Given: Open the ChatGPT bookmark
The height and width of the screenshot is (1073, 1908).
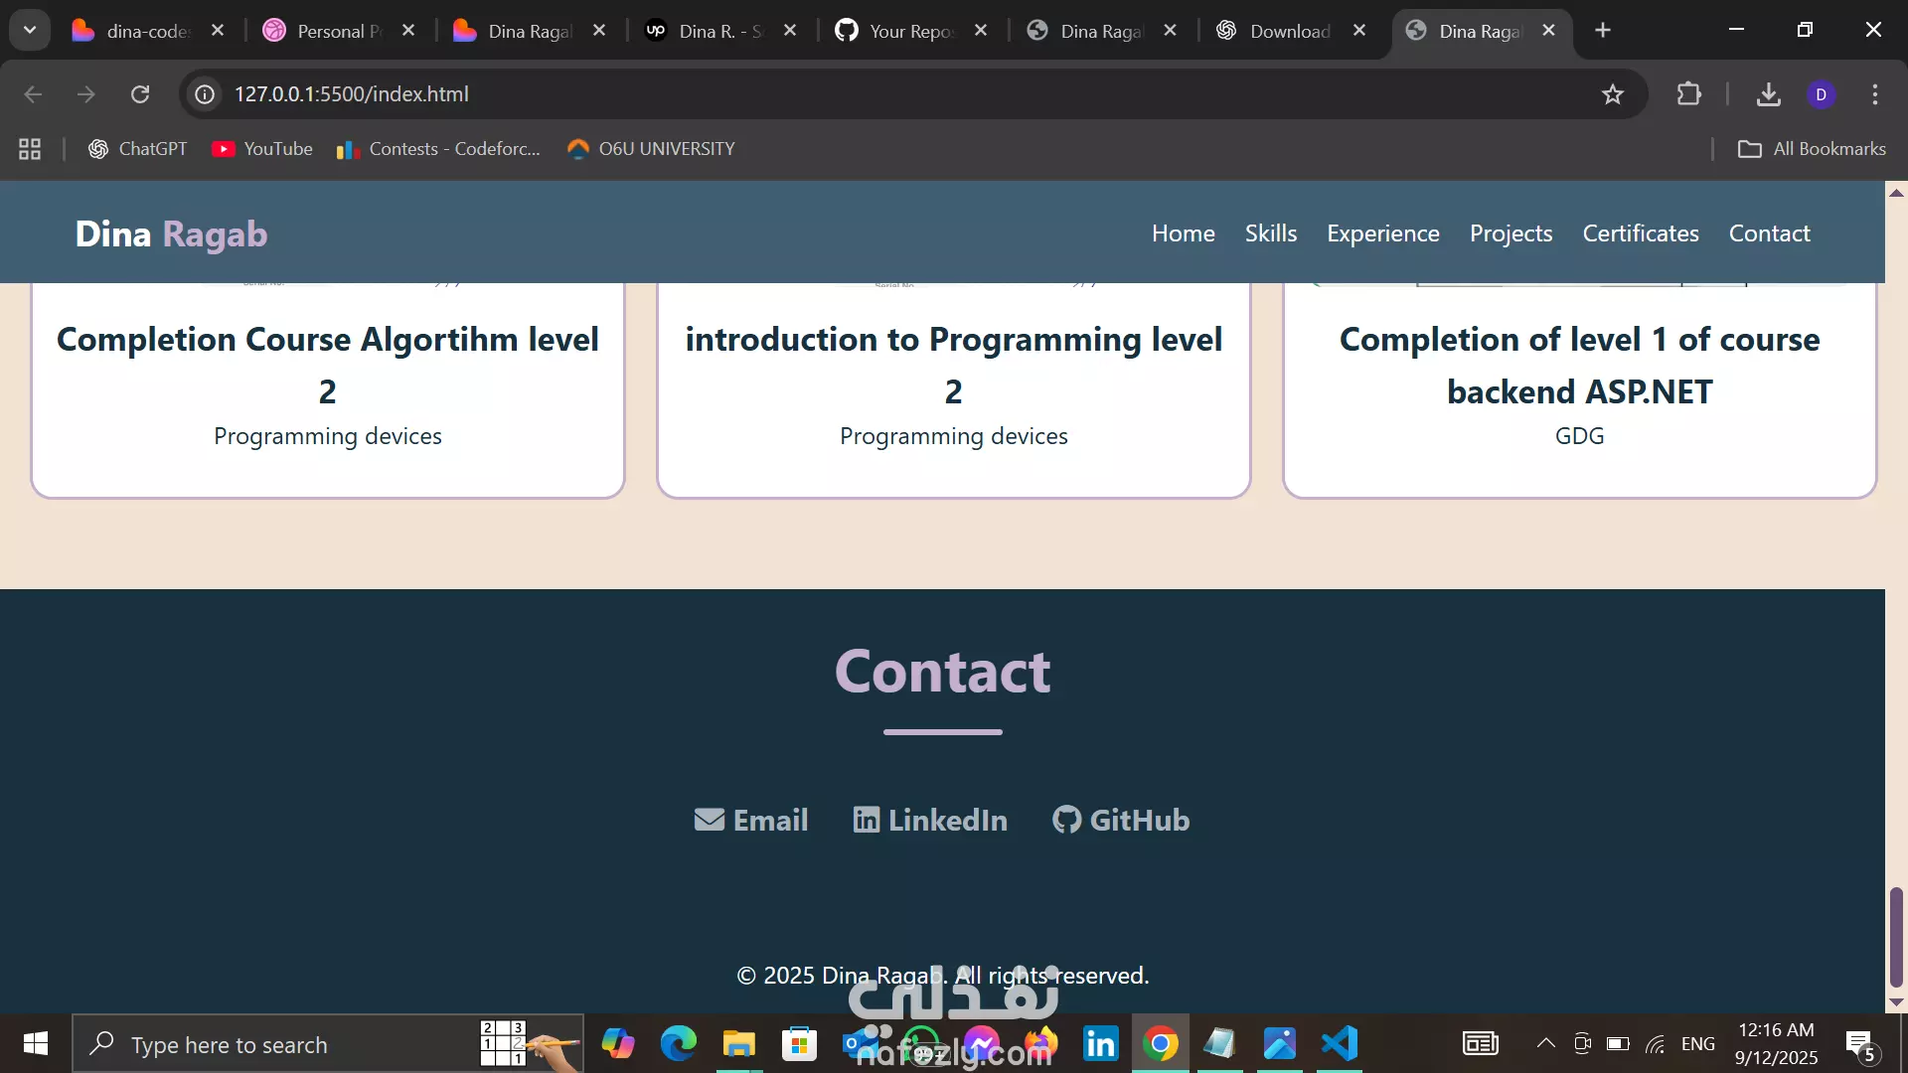Looking at the screenshot, I should point(137,149).
